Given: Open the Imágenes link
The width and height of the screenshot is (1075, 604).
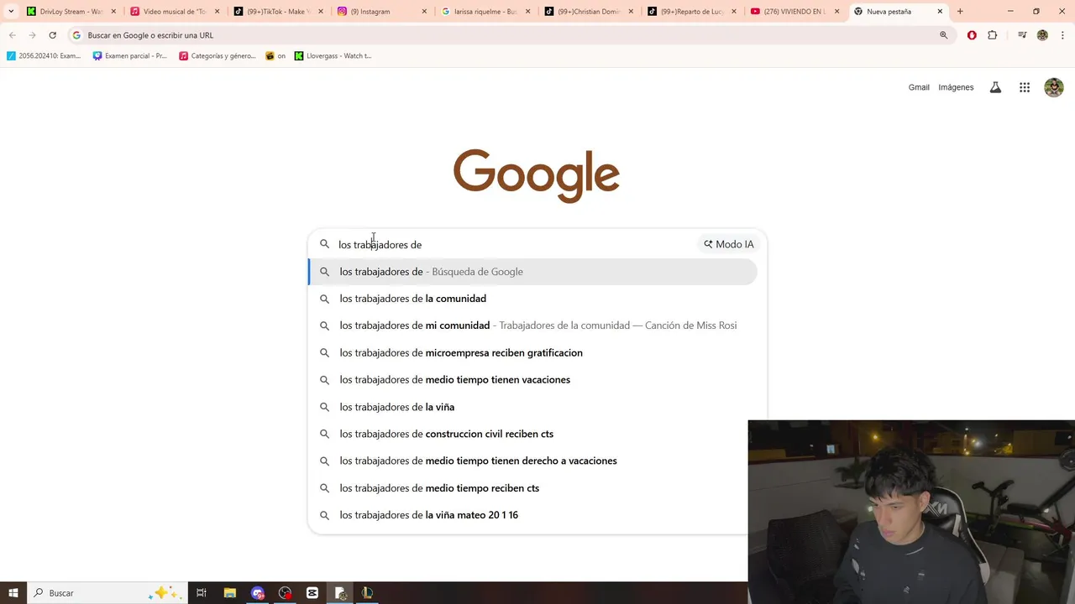Looking at the screenshot, I should coord(956,87).
